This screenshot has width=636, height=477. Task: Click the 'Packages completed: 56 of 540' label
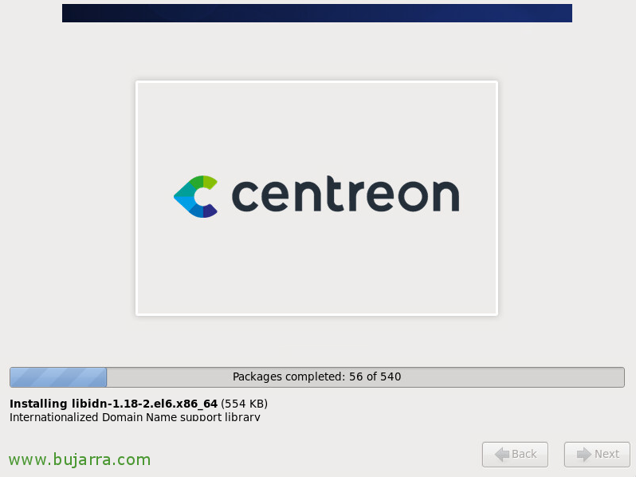[x=316, y=376]
